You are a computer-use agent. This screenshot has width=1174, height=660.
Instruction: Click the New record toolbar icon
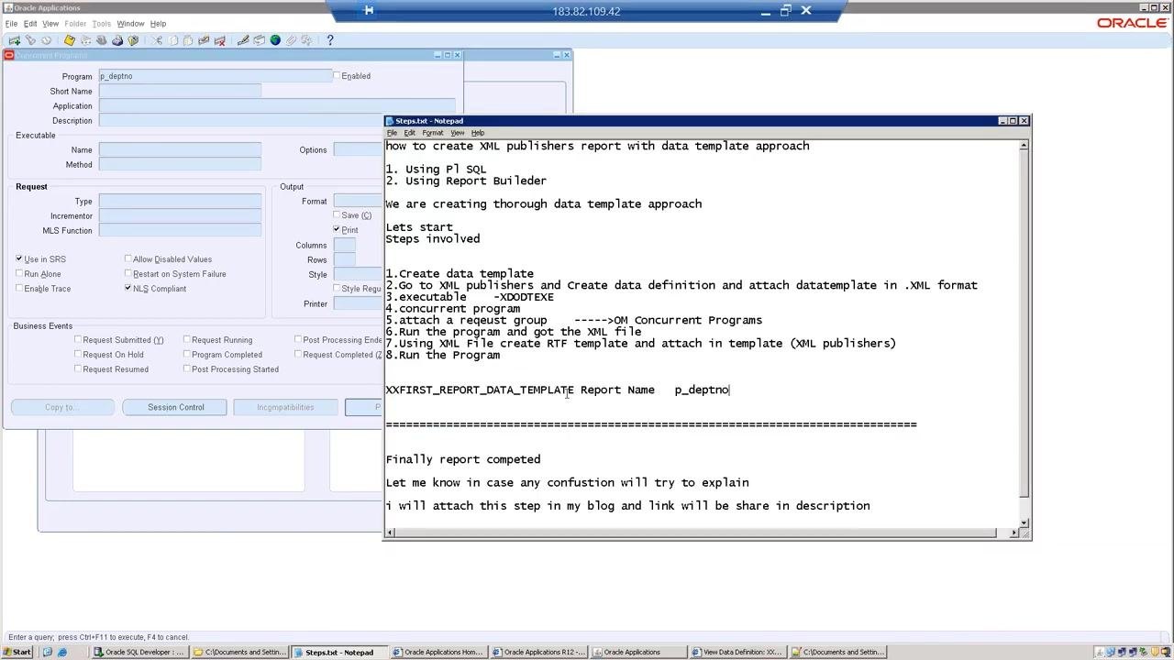click(x=14, y=40)
